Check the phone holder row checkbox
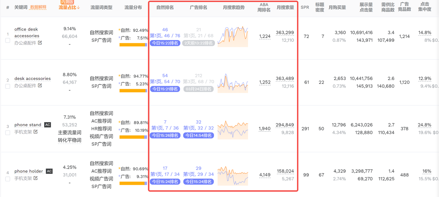 pyautogui.click(x=8, y=179)
